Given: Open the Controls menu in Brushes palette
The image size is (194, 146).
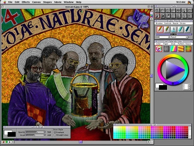Looking at the screenshot, I should point(168,23).
